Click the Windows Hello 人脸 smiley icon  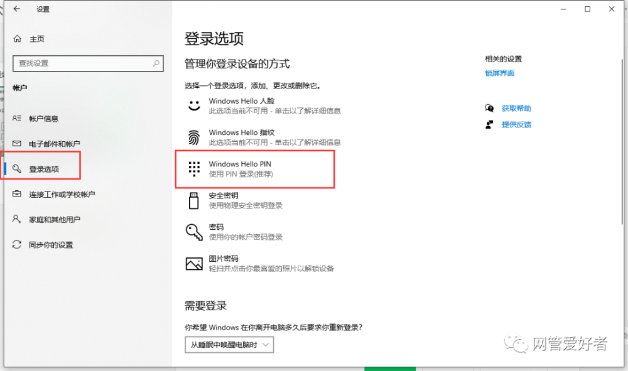pyautogui.click(x=194, y=105)
